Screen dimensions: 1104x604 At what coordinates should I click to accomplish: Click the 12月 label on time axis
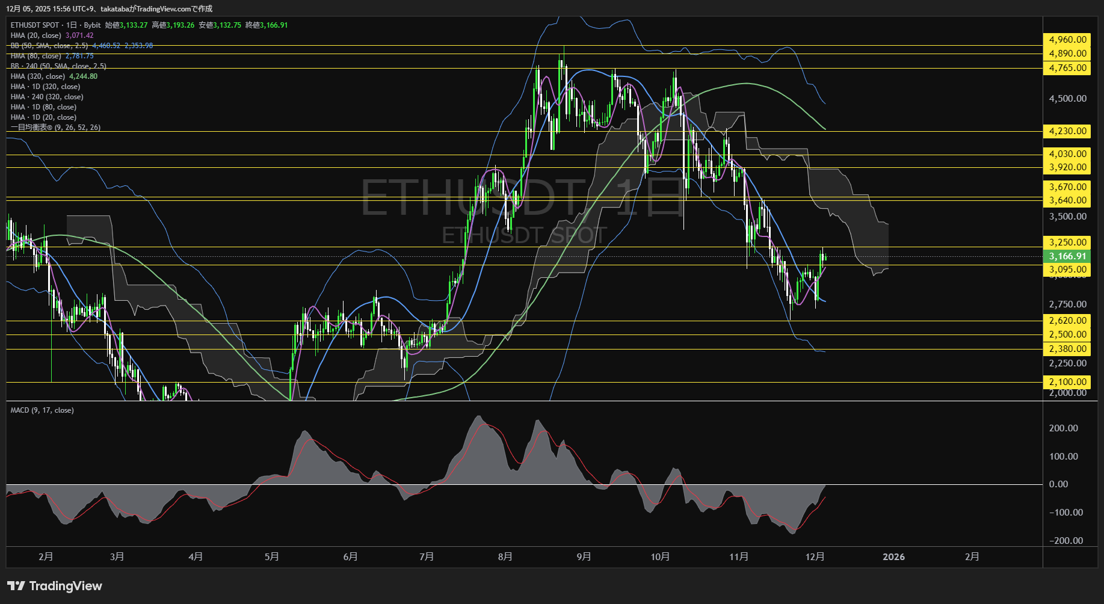coord(815,557)
